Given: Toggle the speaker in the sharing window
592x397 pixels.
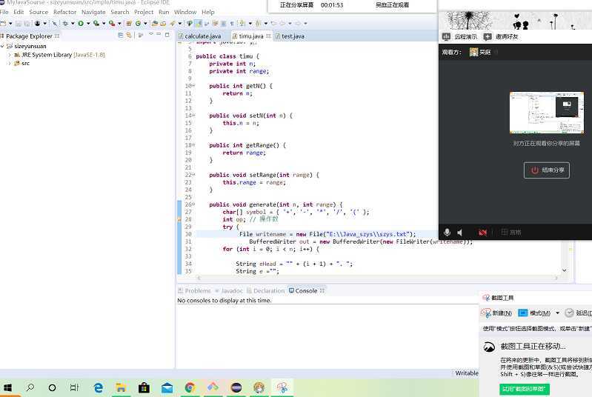Looking at the screenshot, I should point(460,233).
